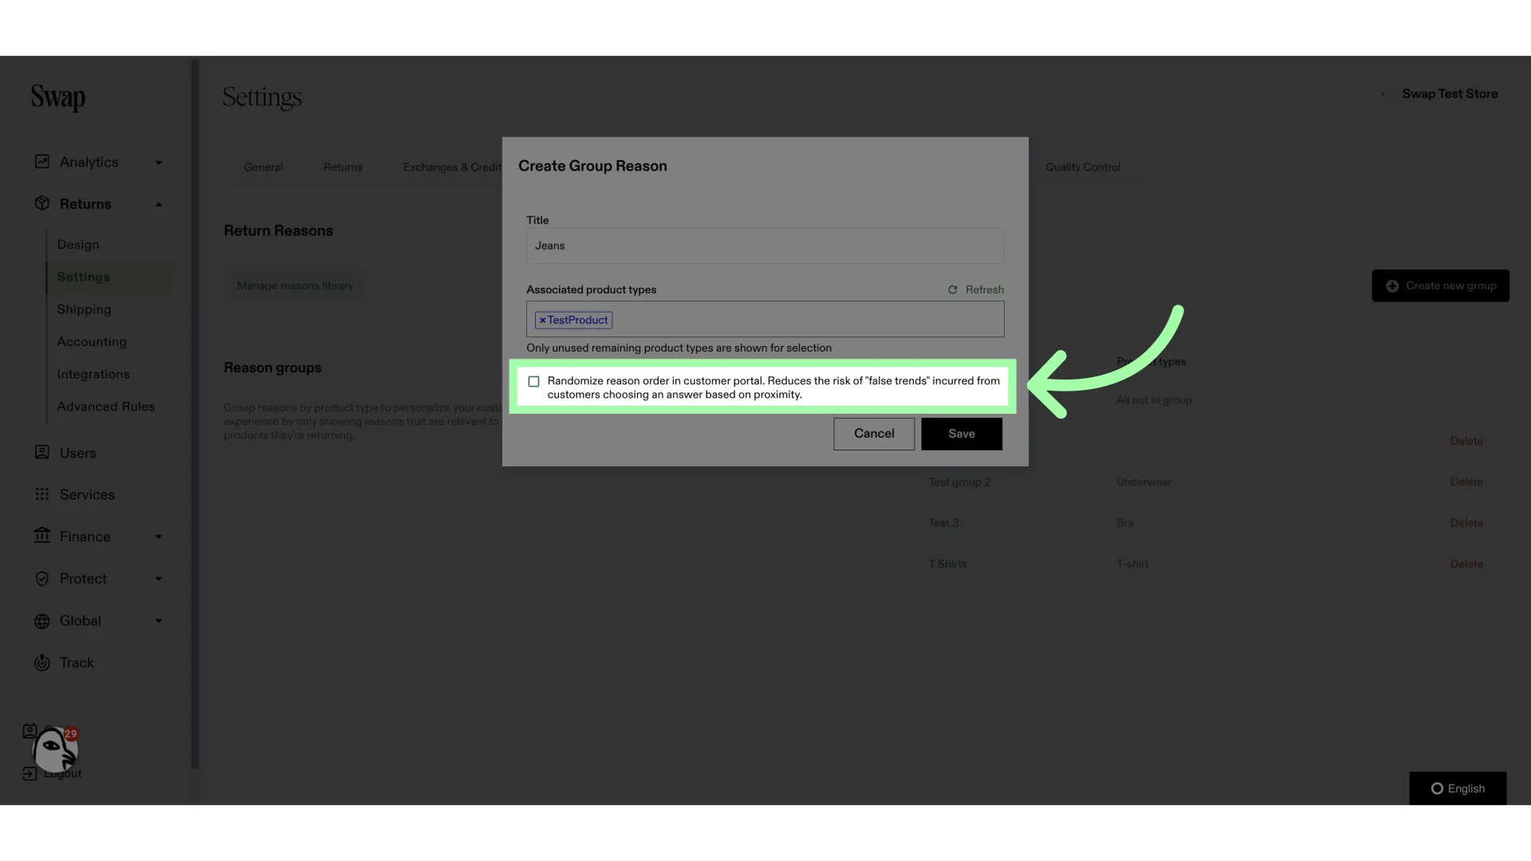Click the Returns box icon
This screenshot has width=1531, height=861.
coord(42,203)
